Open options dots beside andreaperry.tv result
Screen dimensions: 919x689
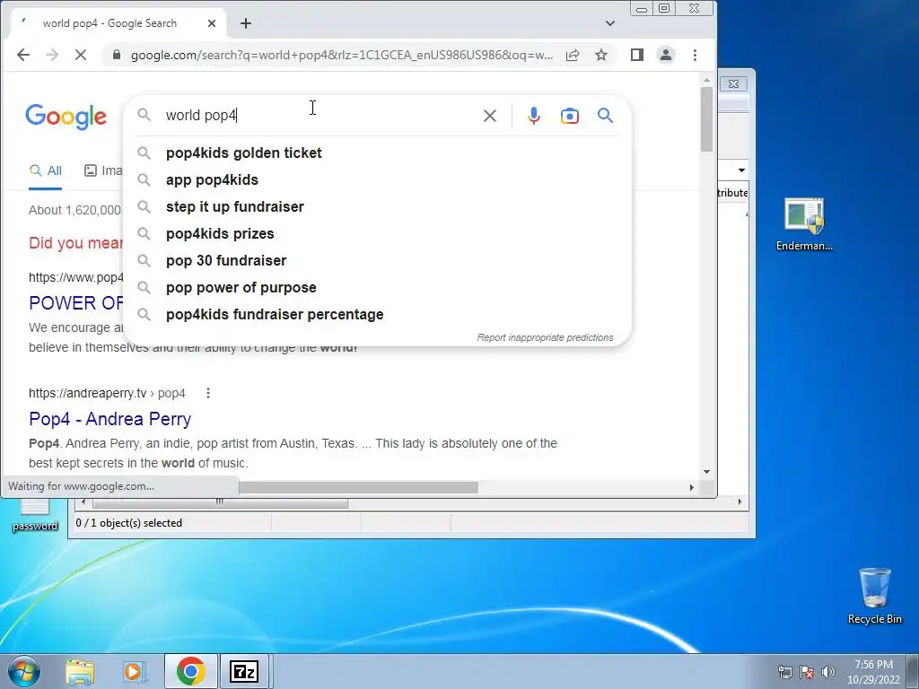click(208, 393)
